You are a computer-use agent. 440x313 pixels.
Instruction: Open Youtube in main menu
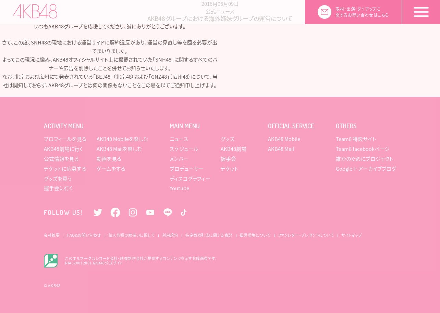[x=179, y=188]
